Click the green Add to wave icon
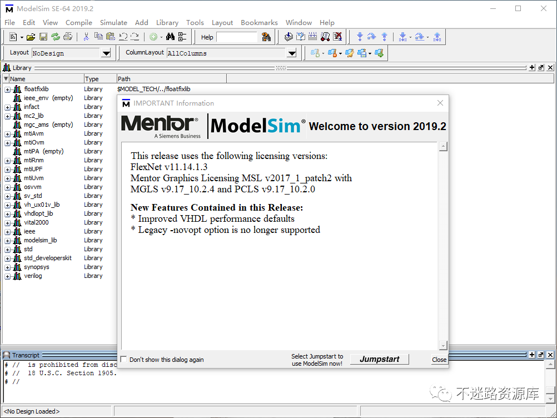The height and width of the screenshot is (418, 557). click(x=153, y=37)
